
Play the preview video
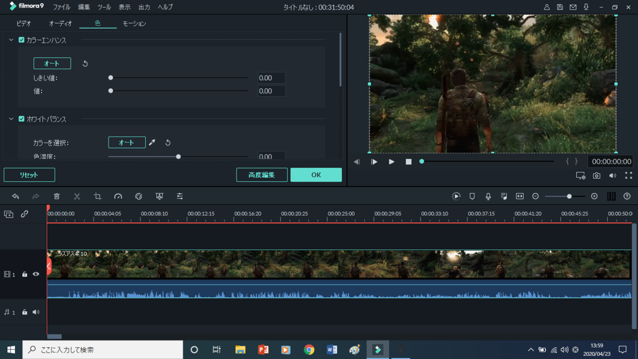(391, 162)
